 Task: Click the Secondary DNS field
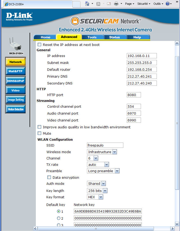pyautogui.click(x=142, y=83)
